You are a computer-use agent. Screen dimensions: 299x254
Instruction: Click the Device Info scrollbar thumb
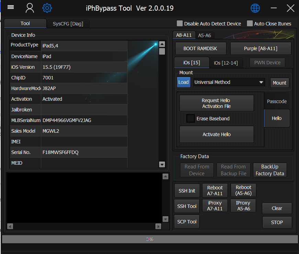coord(162,51)
